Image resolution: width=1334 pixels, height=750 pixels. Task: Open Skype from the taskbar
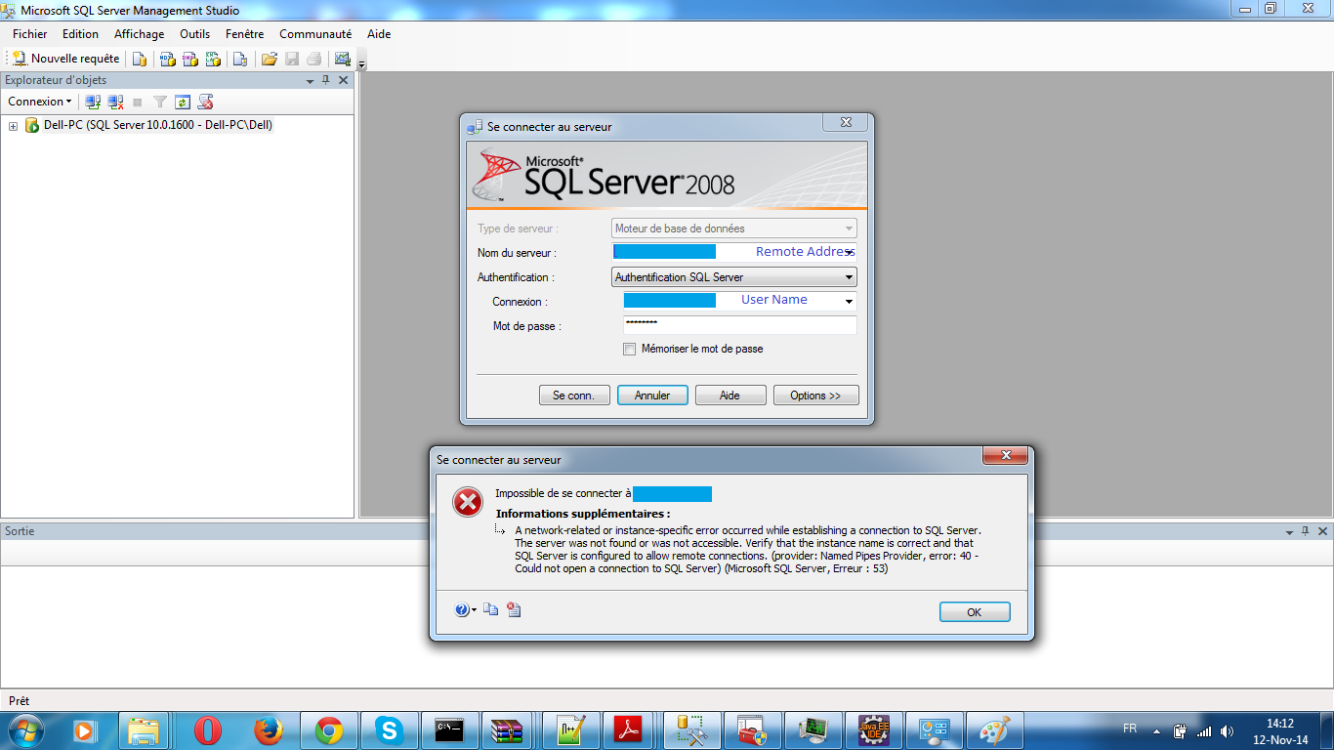pyautogui.click(x=389, y=730)
